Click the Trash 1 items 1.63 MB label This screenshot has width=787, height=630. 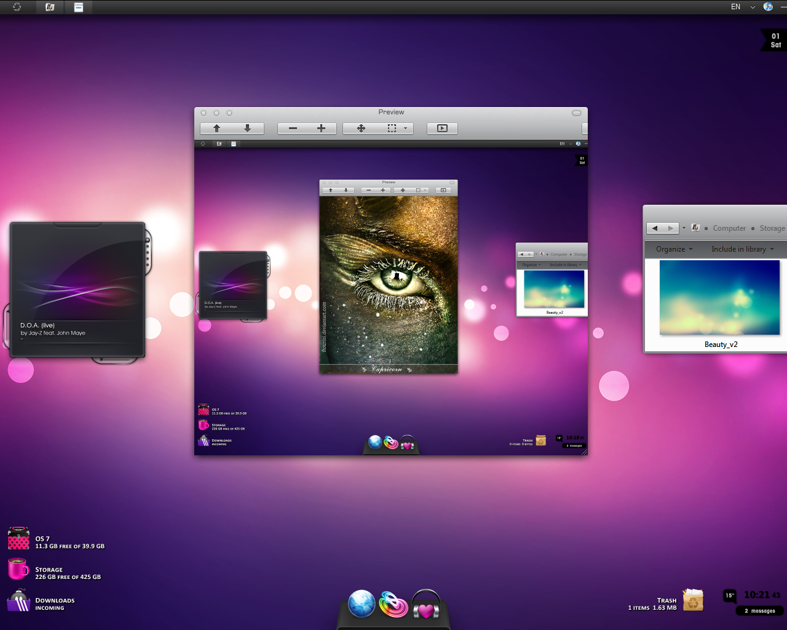click(x=652, y=604)
